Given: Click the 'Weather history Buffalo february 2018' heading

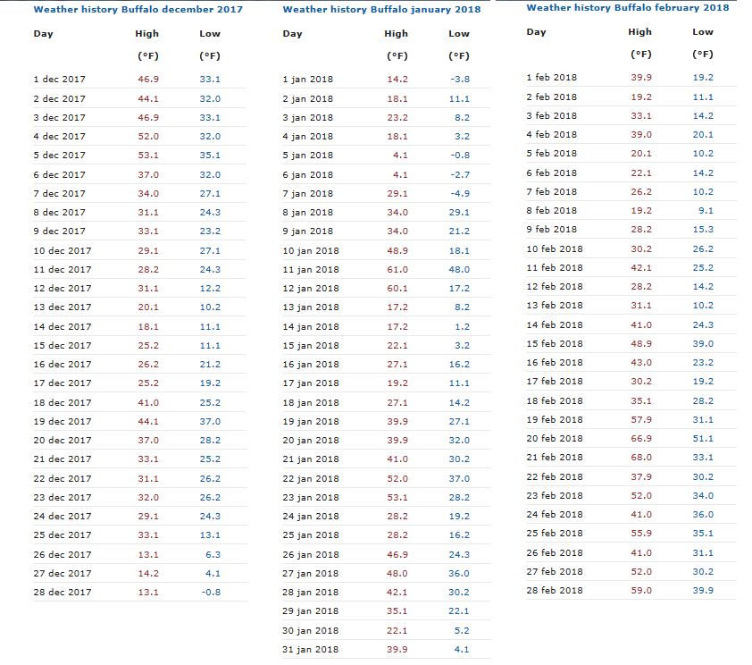Looking at the screenshot, I should pyautogui.click(x=628, y=8).
